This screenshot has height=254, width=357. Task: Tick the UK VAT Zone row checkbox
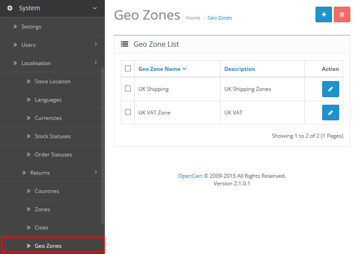[x=128, y=112]
